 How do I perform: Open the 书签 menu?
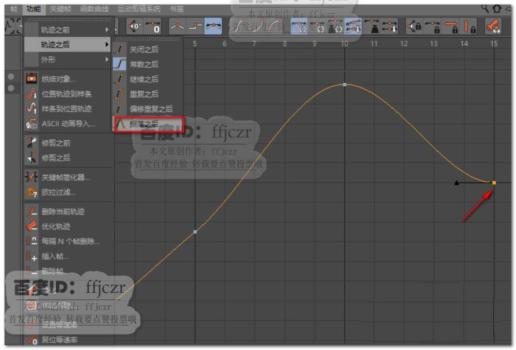[176, 9]
